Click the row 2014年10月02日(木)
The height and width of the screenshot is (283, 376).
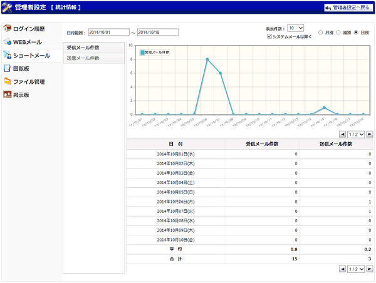249,163
